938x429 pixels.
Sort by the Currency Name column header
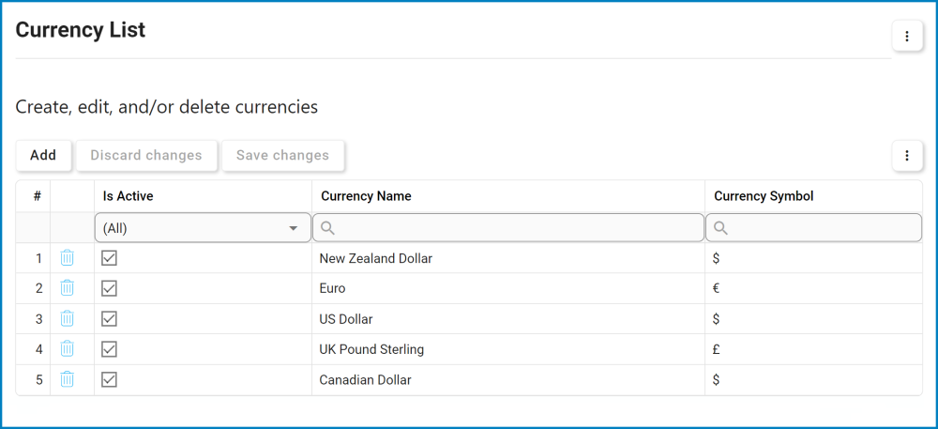pyautogui.click(x=366, y=196)
